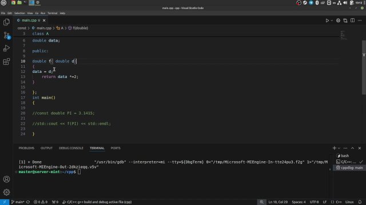366x205 pixels.
Task: Open the Run menu
Action: pyautogui.click(x=43, y=13)
